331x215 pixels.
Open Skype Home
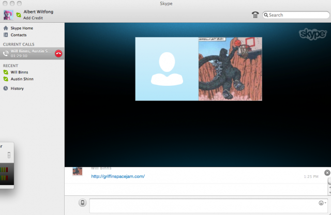22,28
